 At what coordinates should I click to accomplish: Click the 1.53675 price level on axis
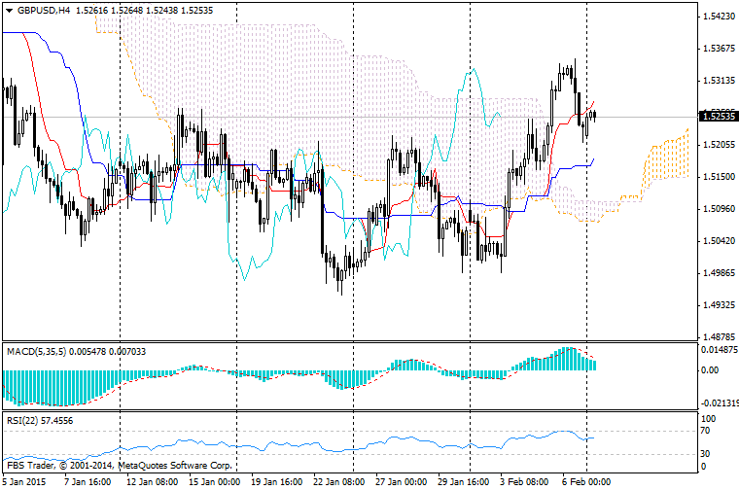point(716,49)
